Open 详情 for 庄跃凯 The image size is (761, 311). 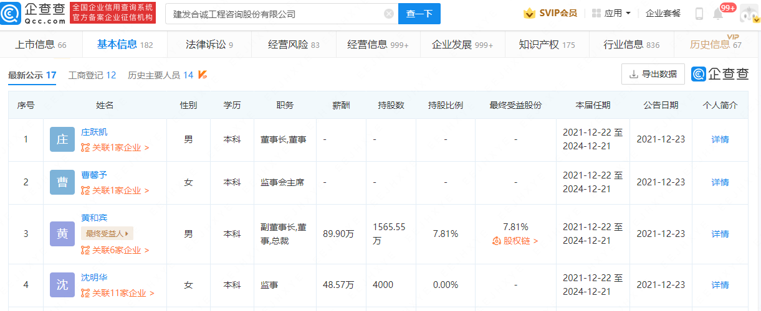720,139
